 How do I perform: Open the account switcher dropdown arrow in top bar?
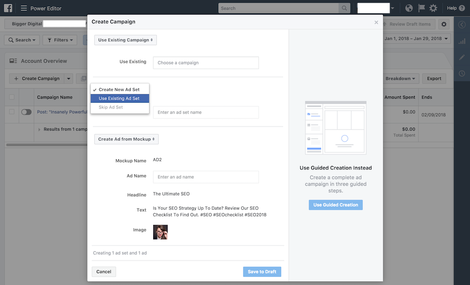pyautogui.click(x=392, y=8)
